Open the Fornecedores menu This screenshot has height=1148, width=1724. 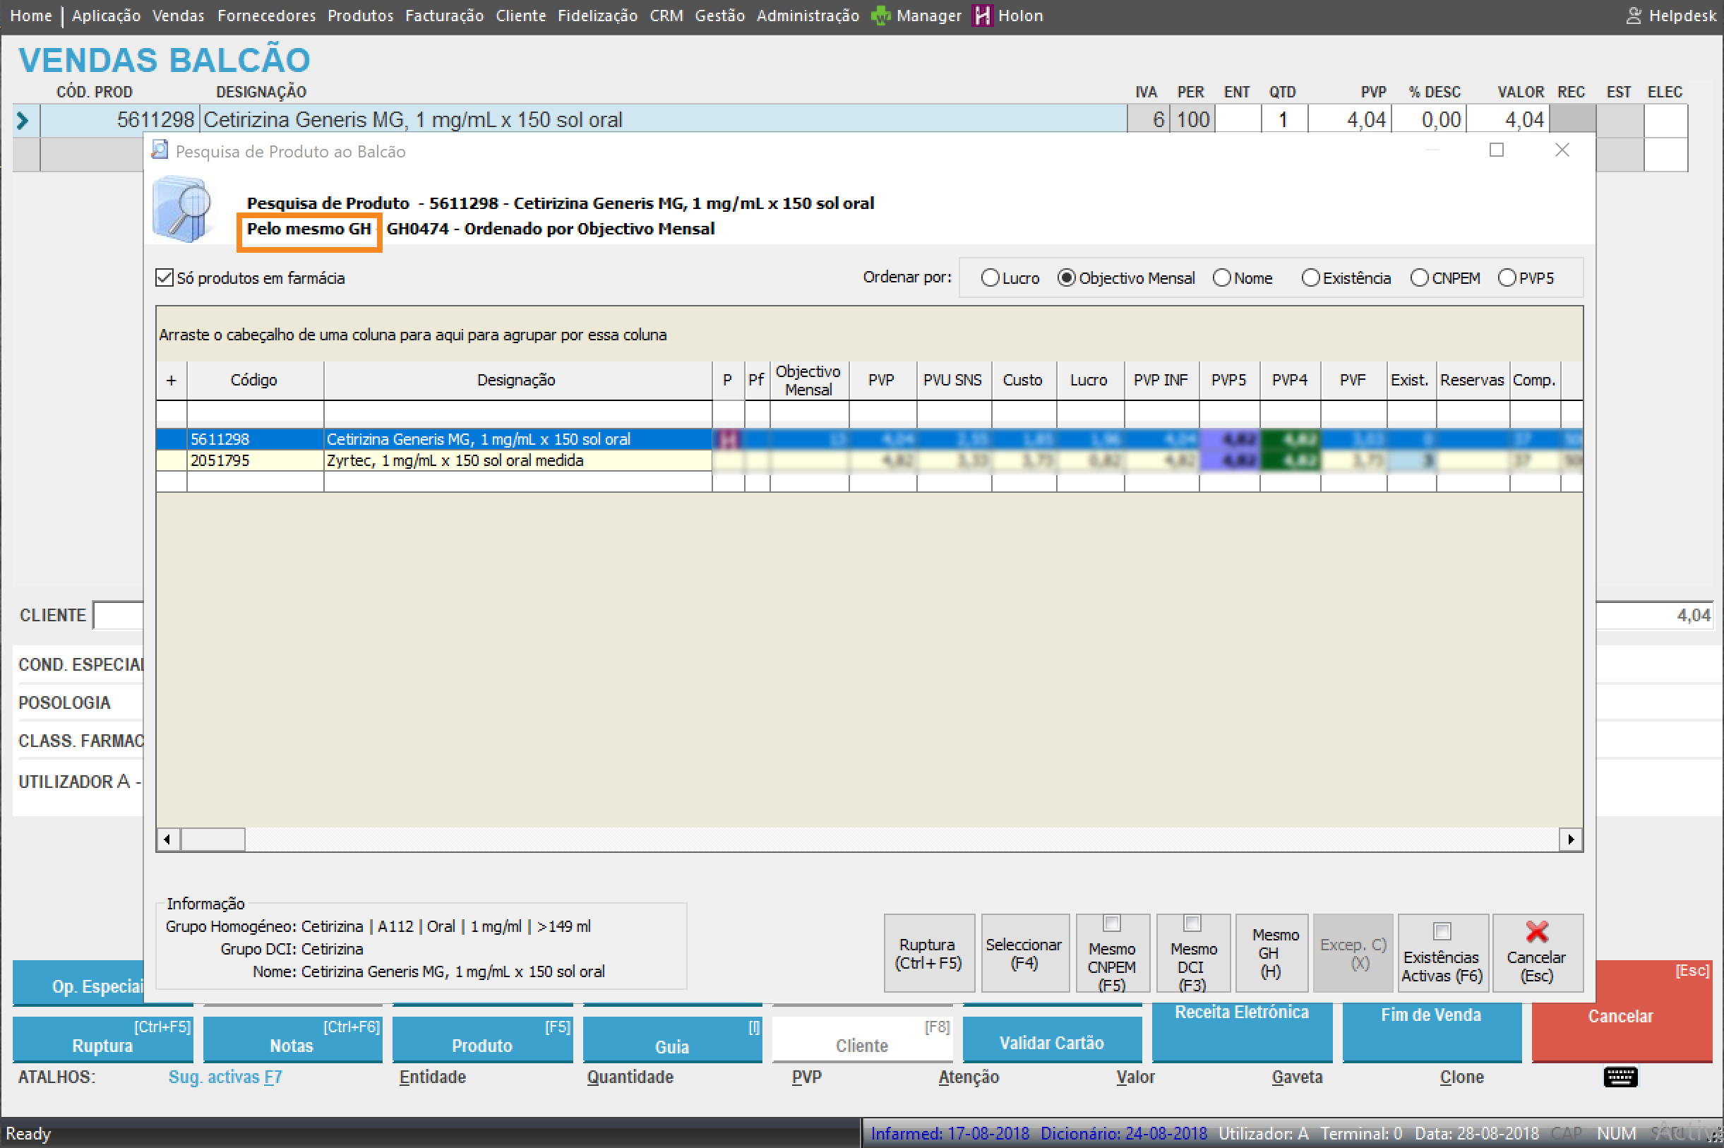click(265, 16)
